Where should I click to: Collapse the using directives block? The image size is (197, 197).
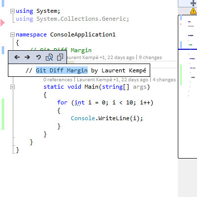(12, 11)
